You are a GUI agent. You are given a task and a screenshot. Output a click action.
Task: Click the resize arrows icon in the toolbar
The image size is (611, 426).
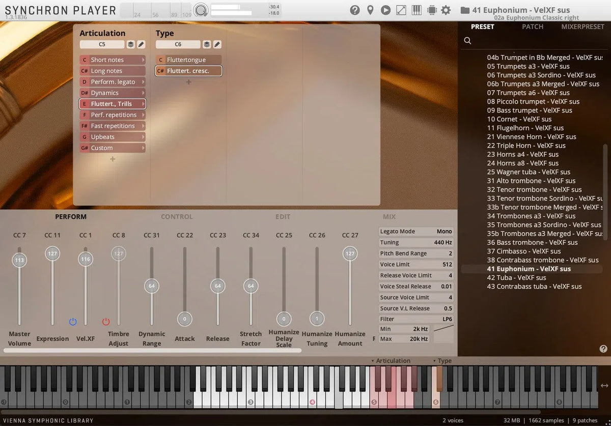coord(401,10)
